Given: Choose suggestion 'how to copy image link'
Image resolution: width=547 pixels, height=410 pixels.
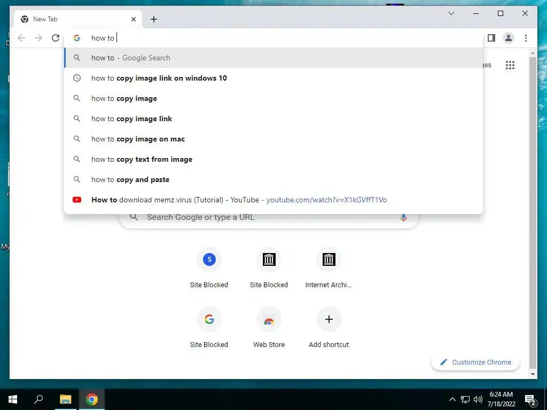Looking at the screenshot, I should (x=274, y=119).
